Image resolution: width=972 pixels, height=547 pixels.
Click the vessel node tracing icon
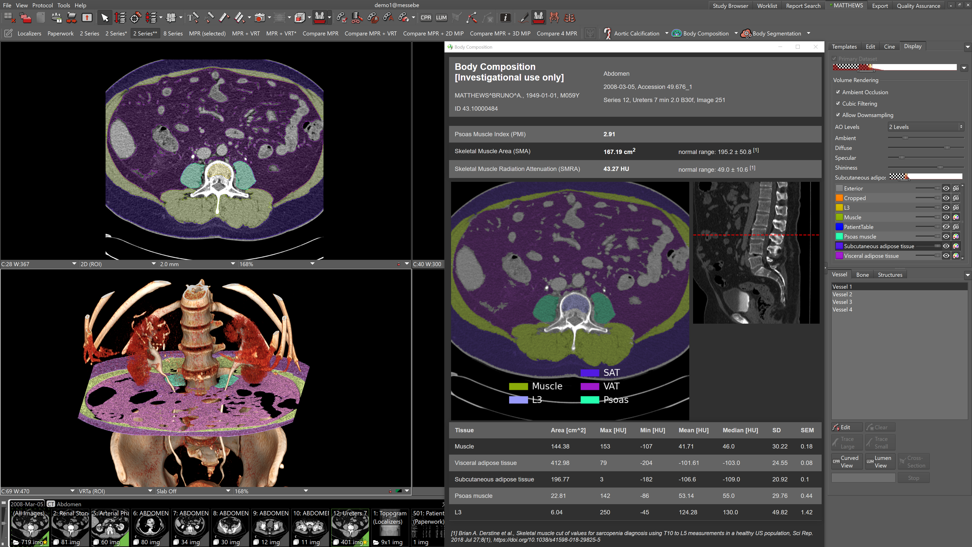(x=471, y=18)
